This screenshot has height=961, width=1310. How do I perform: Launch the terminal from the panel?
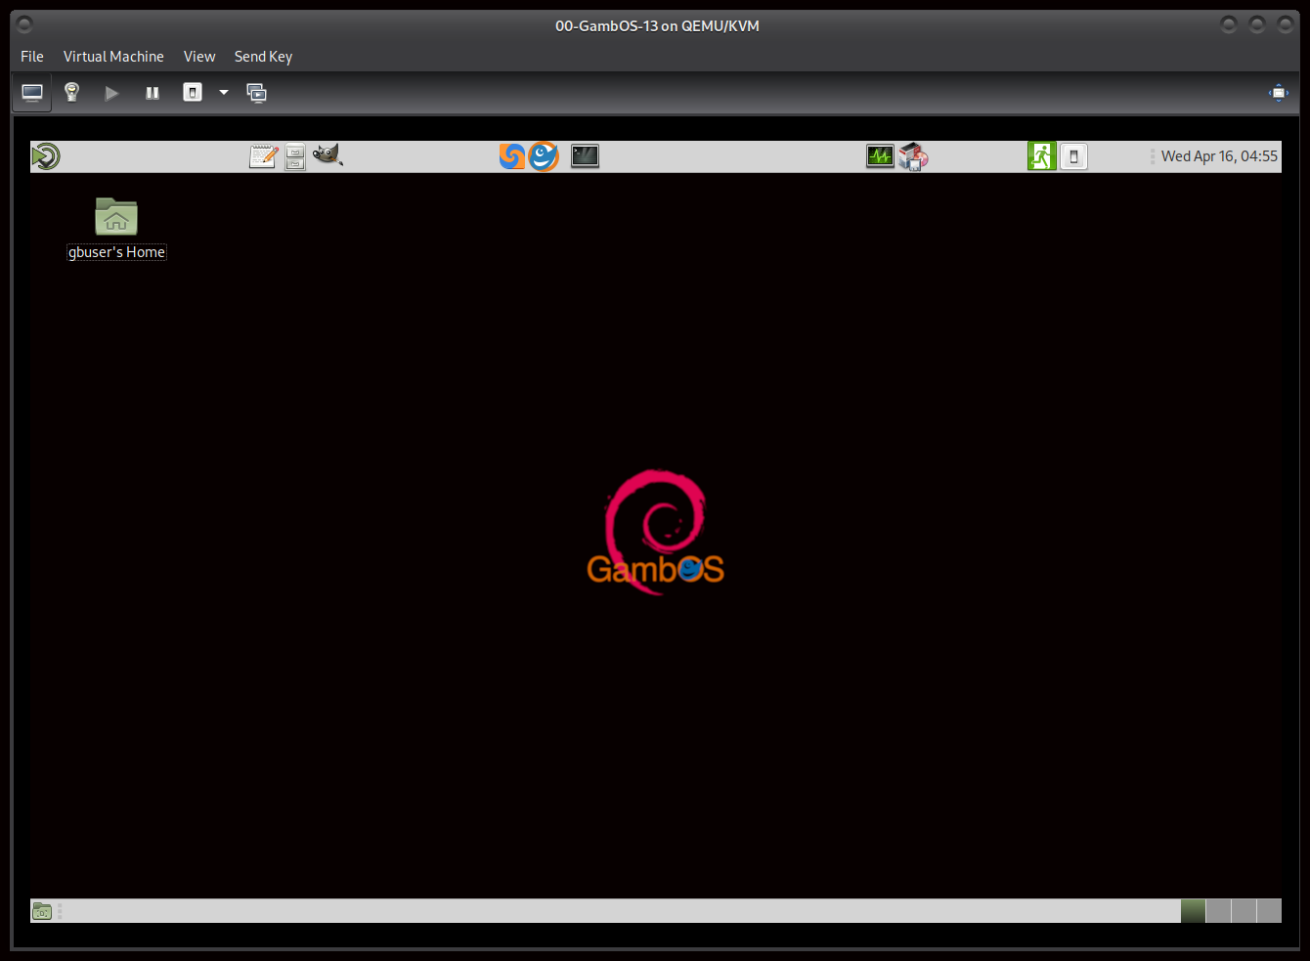[585, 156]
